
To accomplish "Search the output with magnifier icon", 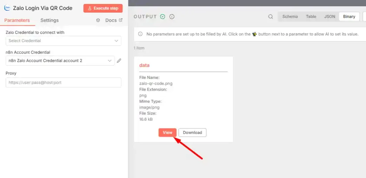I will tap(271, 16).
